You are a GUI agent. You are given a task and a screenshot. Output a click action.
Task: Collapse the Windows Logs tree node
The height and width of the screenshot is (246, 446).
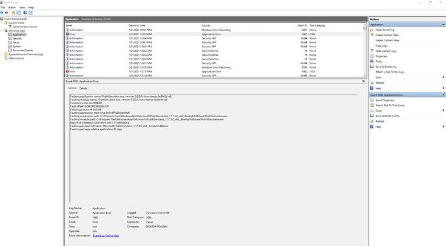[2, 30]
